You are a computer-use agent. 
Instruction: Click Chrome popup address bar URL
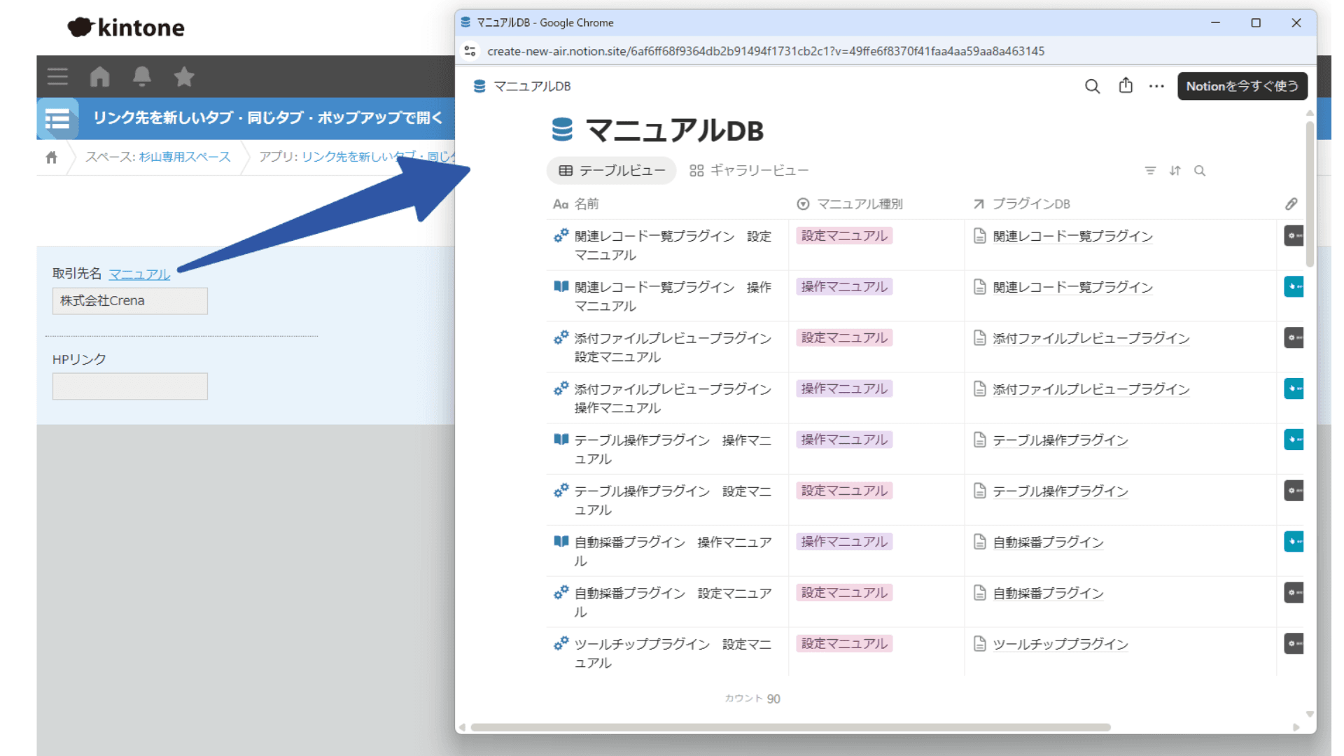click(x=766, y=51)
